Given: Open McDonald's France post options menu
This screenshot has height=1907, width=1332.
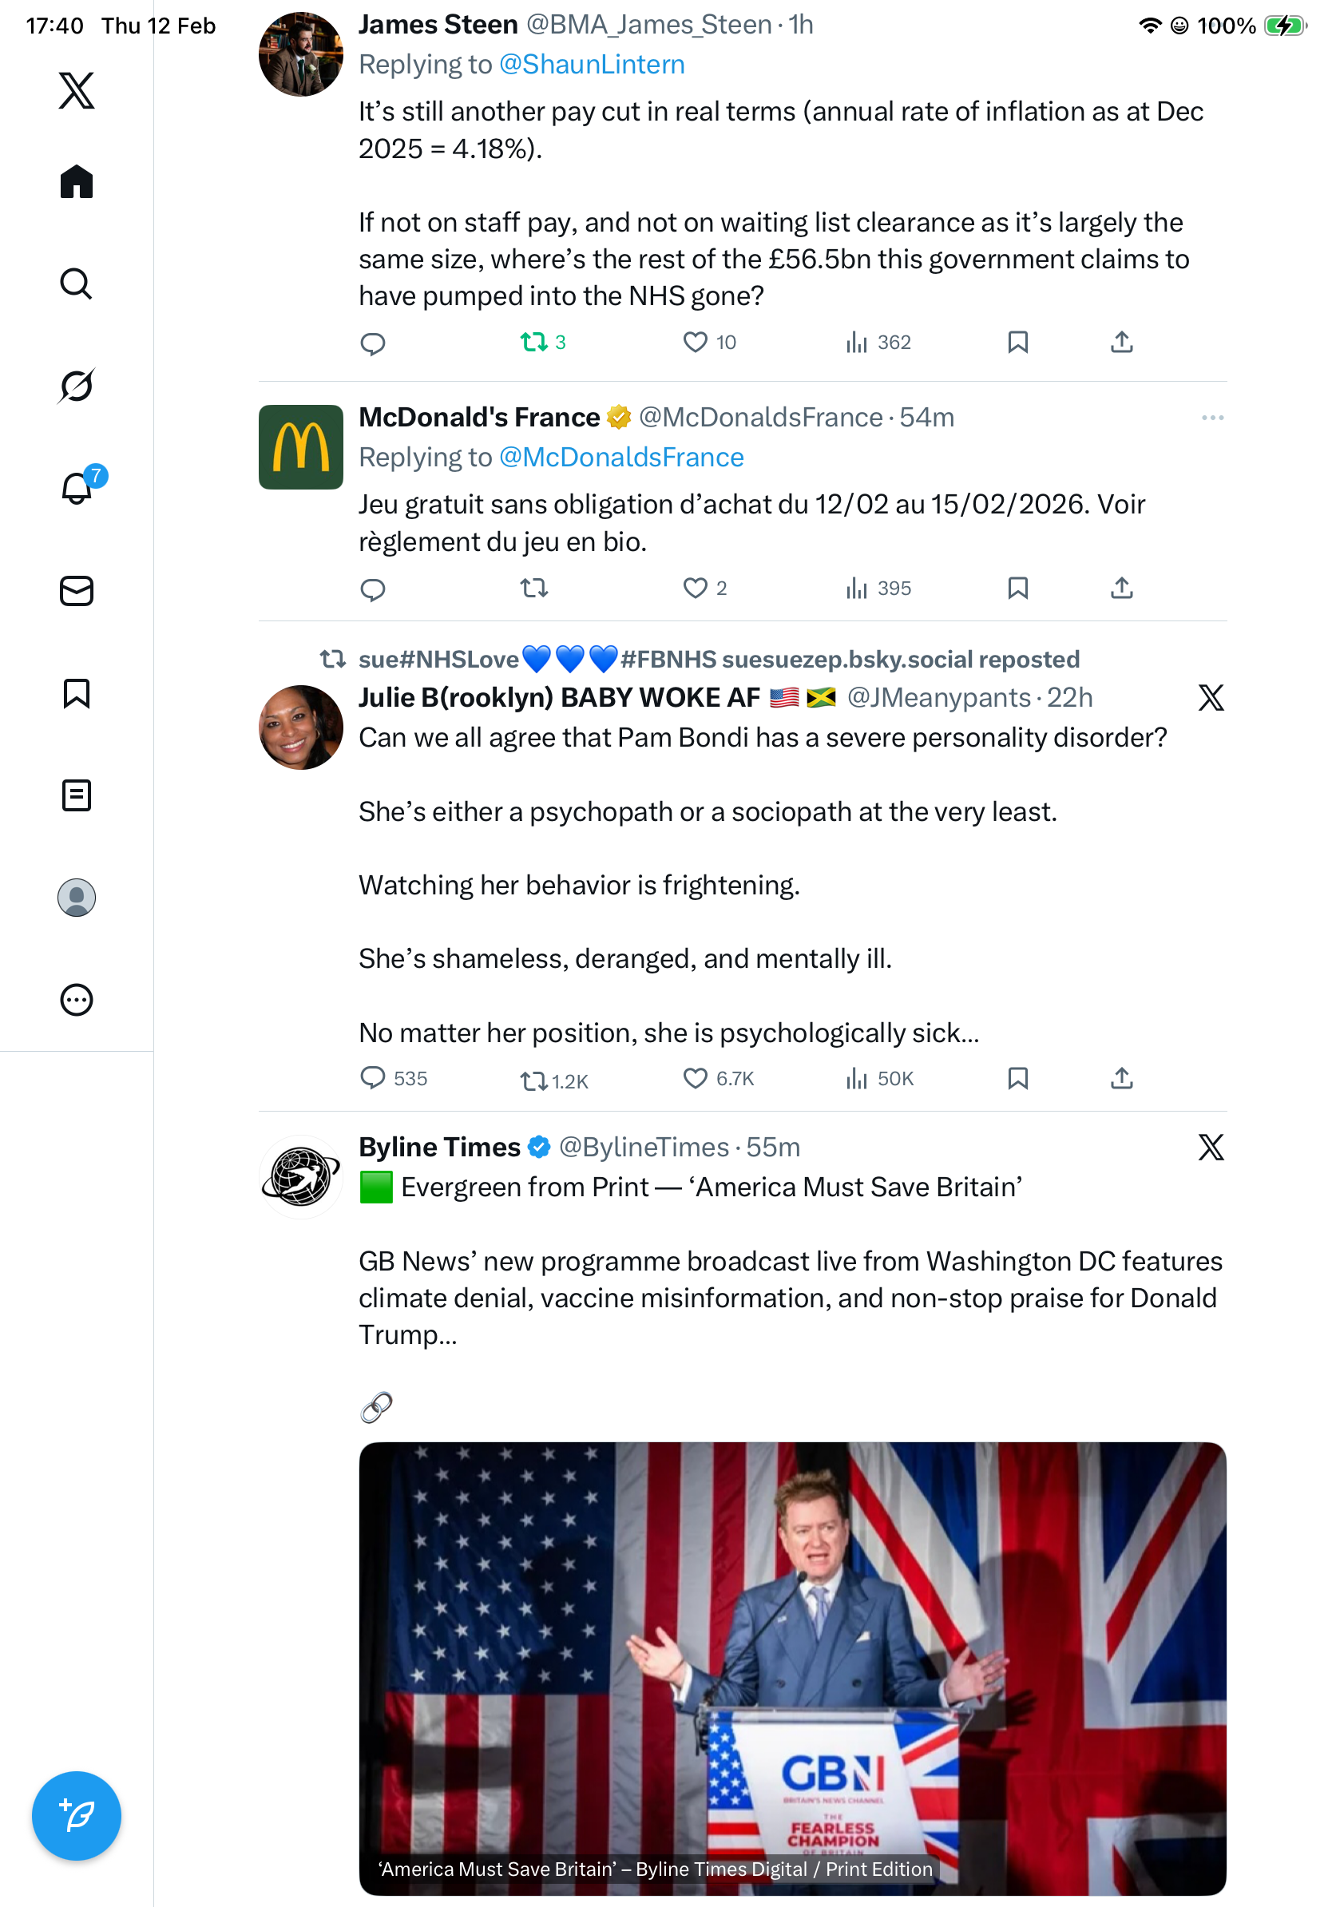Looking at the screenshot, I should click(x=1211, y=417).
